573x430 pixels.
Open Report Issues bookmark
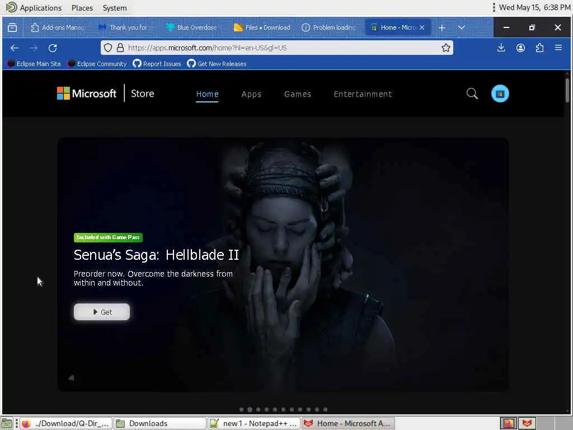coord(157,64)
